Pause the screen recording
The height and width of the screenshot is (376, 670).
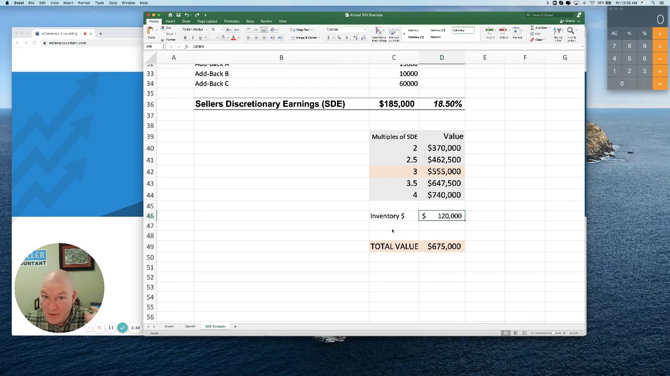[x=110, y=328]
